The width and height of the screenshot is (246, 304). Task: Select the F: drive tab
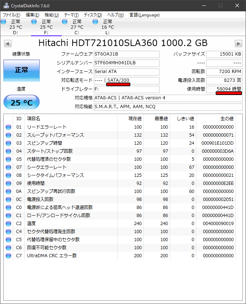[x=46, y=27]
